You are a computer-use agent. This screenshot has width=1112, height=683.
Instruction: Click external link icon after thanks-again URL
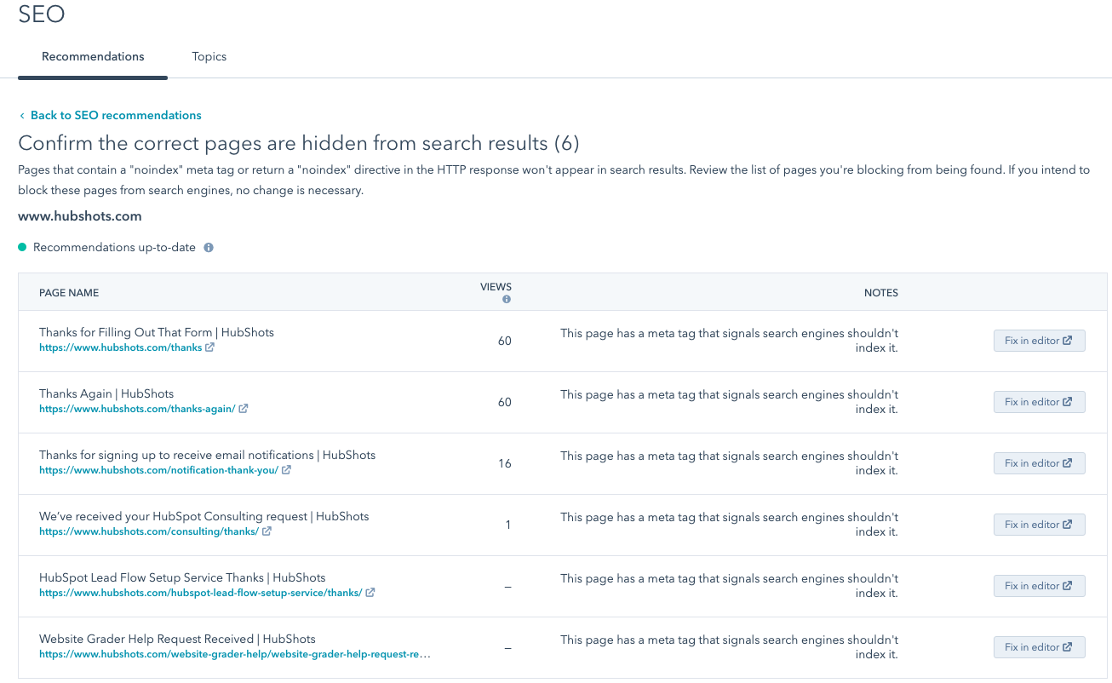click(244, 409)
